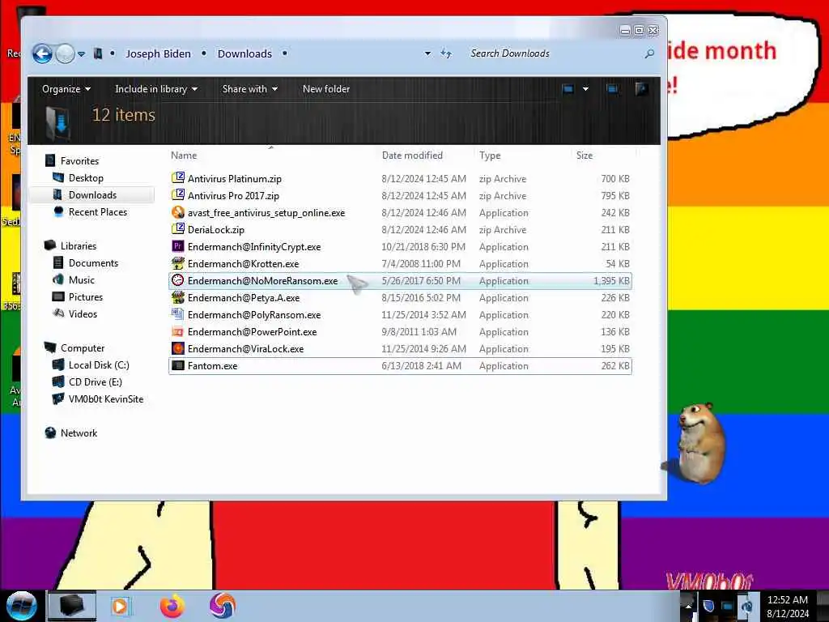Screen dimensions: 829x622
Task: Select avast_free_antivirus_setup_online.exe icon
Action: pos(178,212)
